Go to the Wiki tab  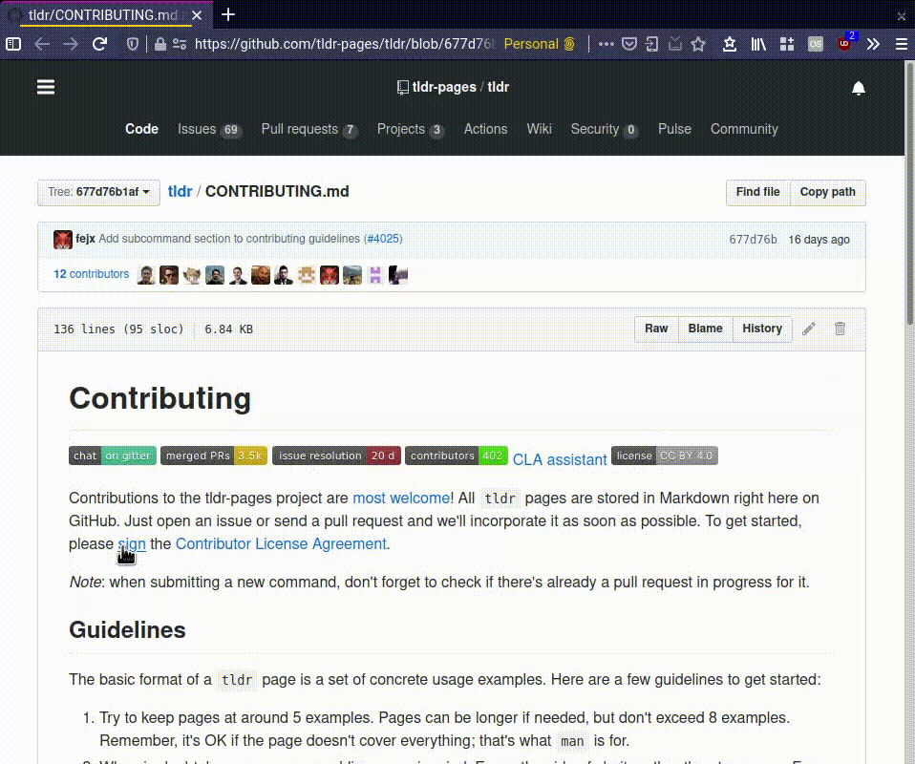[x=539, y=129]
